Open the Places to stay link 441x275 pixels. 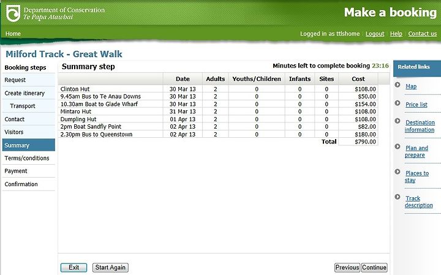pyautogui.click(x=417, y=176)
